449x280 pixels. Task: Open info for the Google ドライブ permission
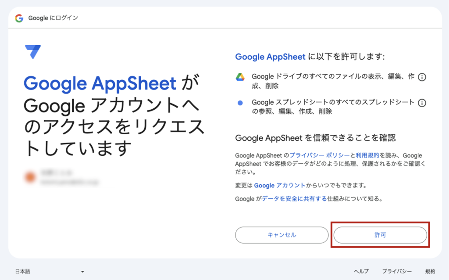click(422, 77)
